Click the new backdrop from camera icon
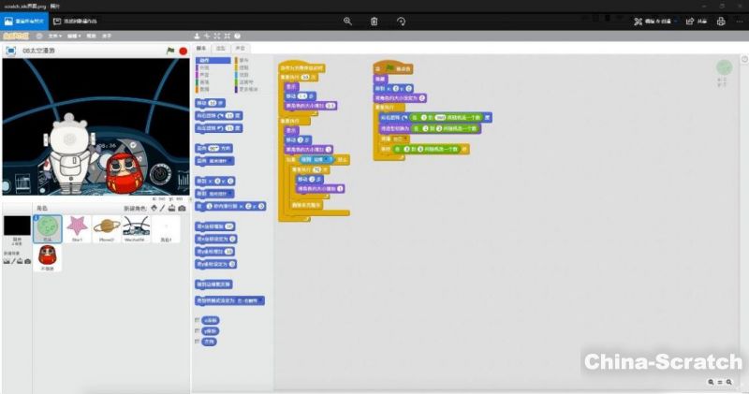749x394 pixels. pos(28,261)
